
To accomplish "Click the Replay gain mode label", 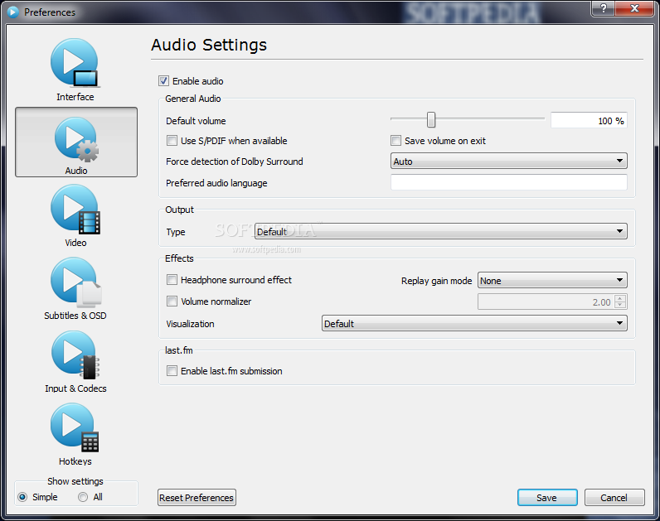I will pos(436,281).
